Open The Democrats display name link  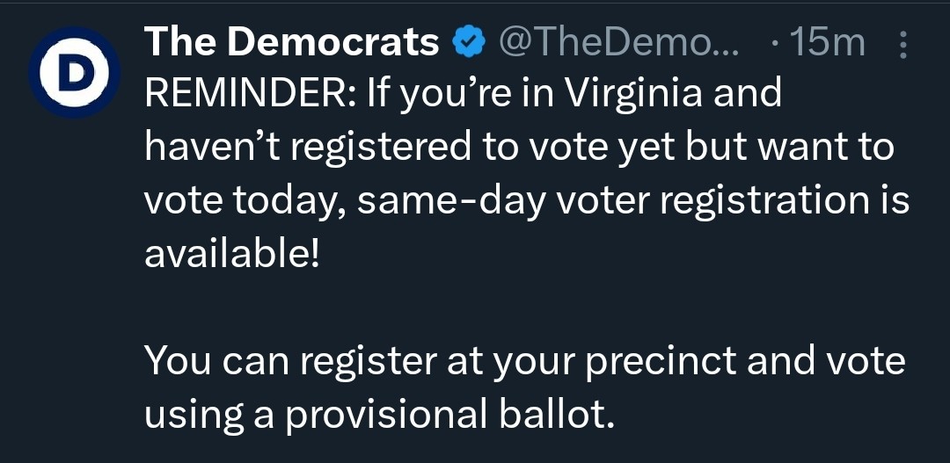(291, 42)
